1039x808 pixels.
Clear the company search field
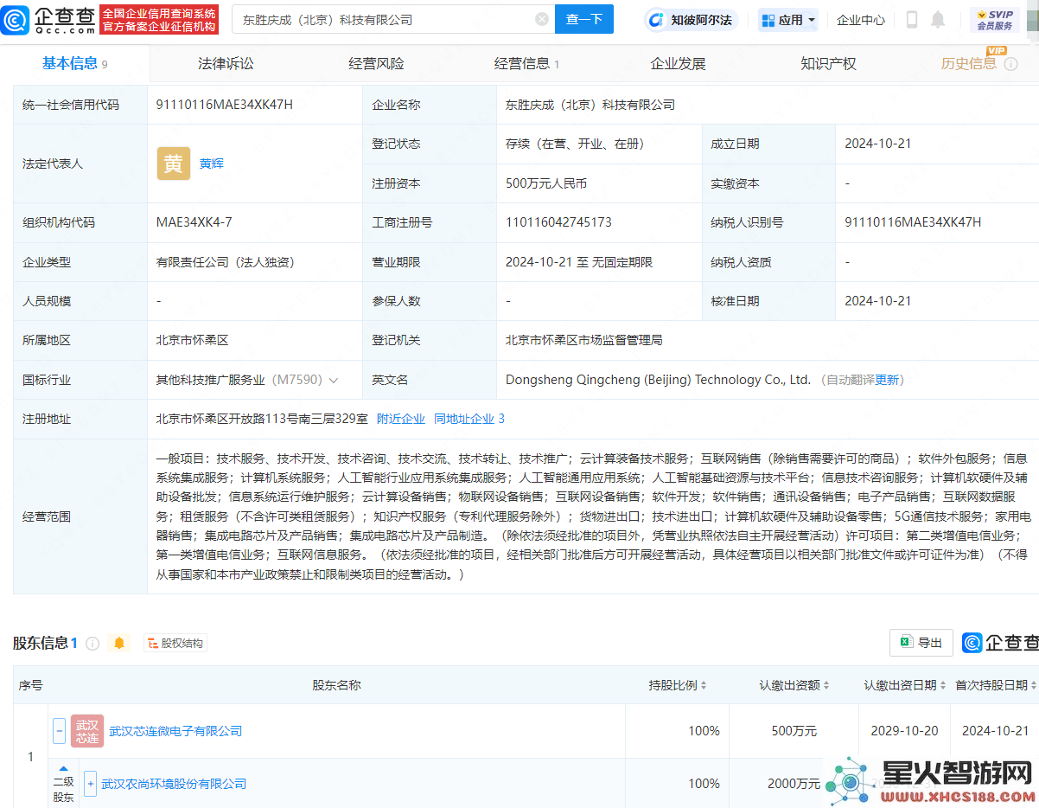point(542,19)
